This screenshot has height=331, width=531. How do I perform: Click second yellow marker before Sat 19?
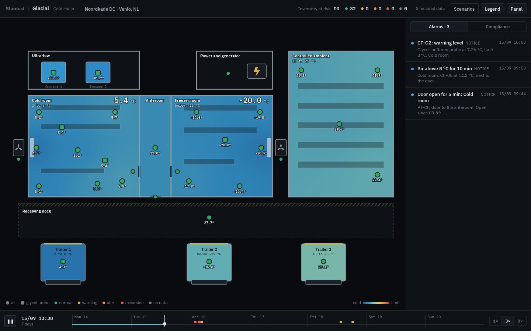pos(353,322)
